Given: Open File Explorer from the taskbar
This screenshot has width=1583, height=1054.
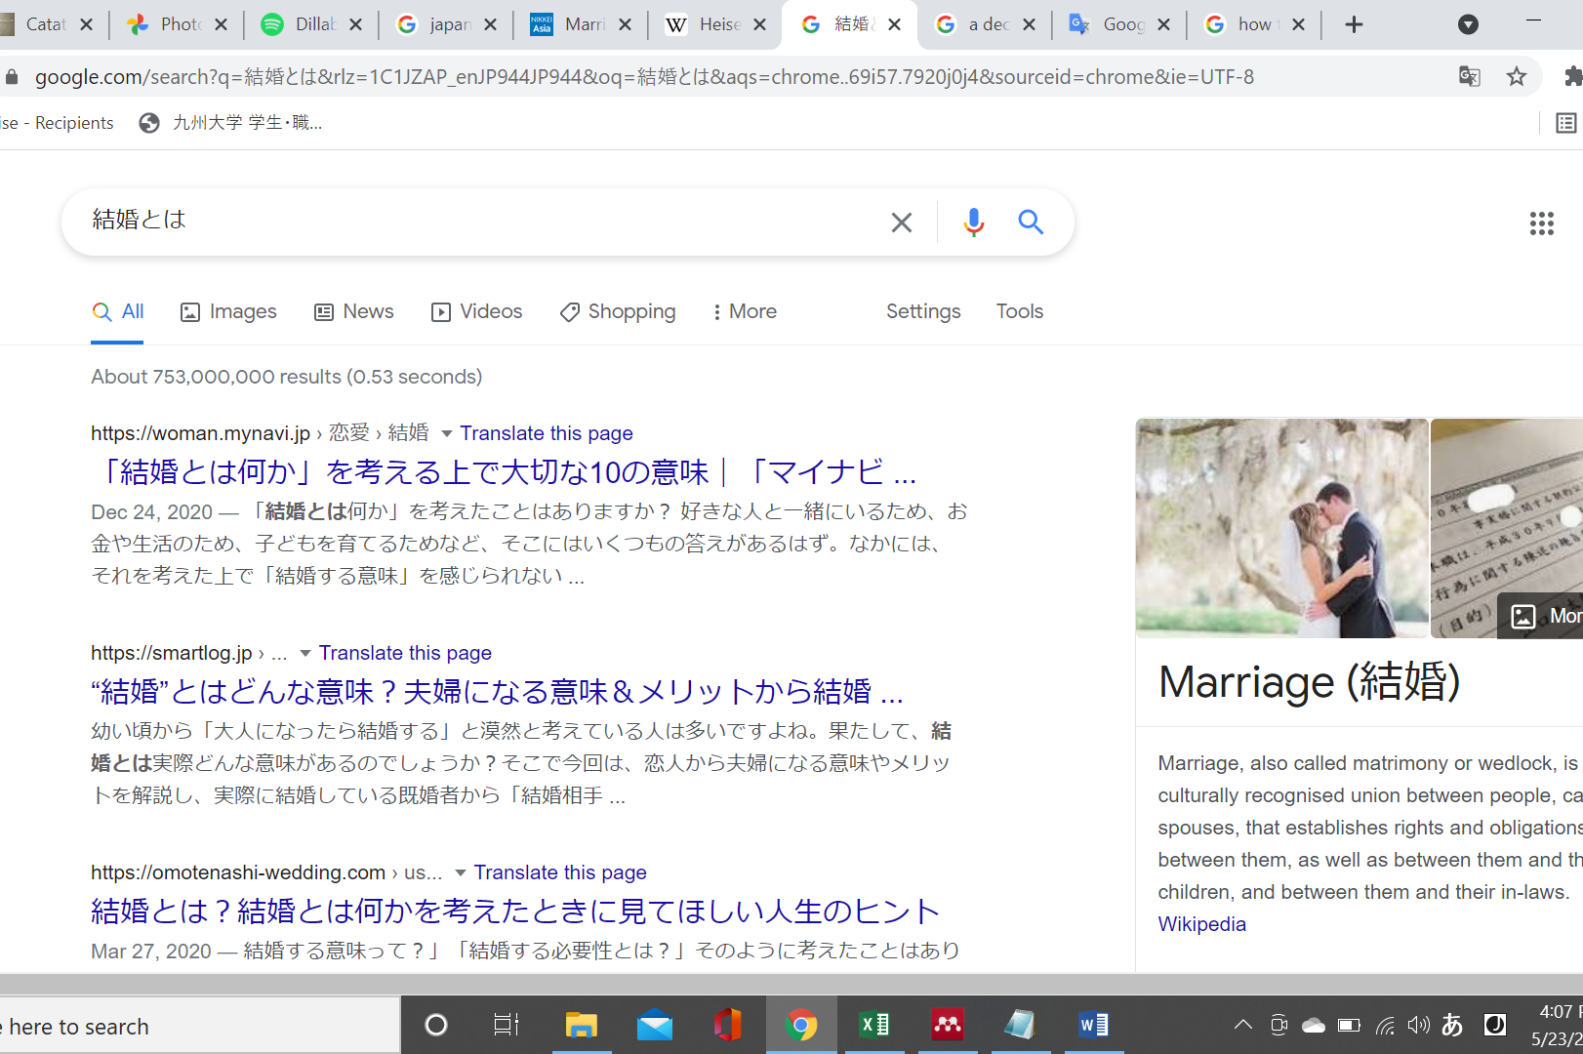Looking at the screenshot, I should pos(581,1025).
